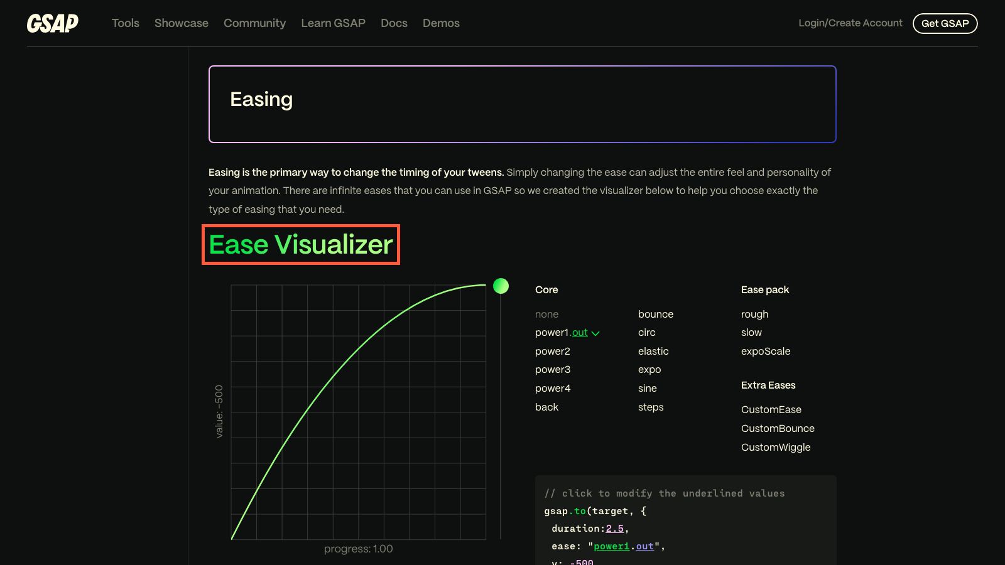Click the value: -500 axis label
Viewport: 1005px width, 565px height.
219,411
